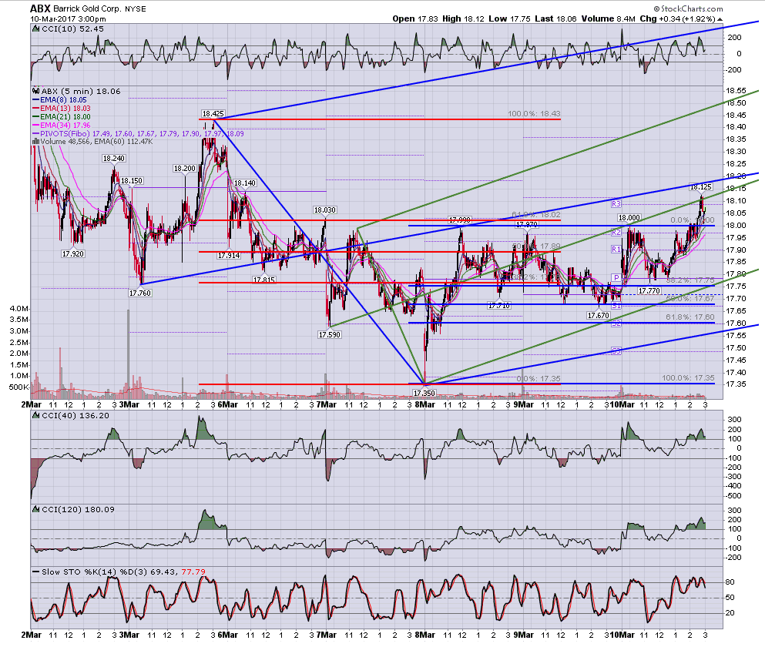The image size is (765, 647).
Task: Click the line icon beside Slow STO label
Action: (x=35, y=572)
